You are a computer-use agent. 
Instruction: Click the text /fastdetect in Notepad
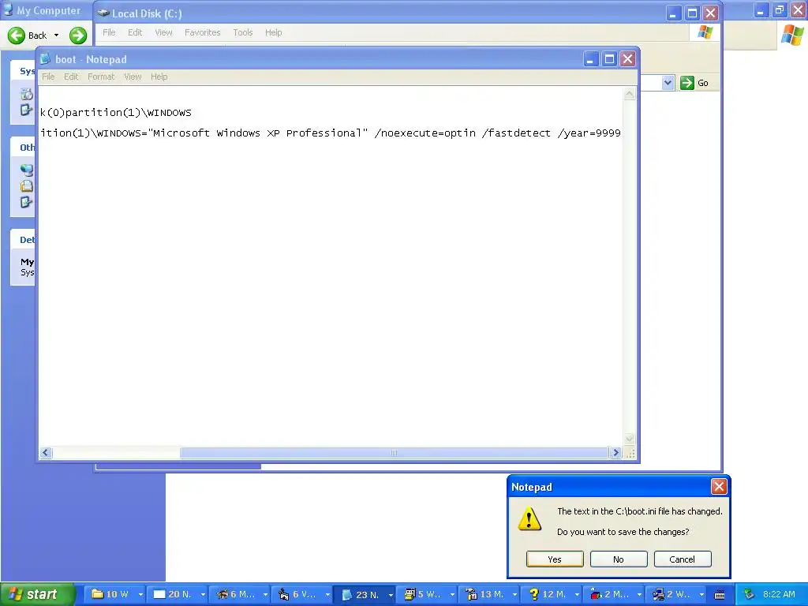516,133
